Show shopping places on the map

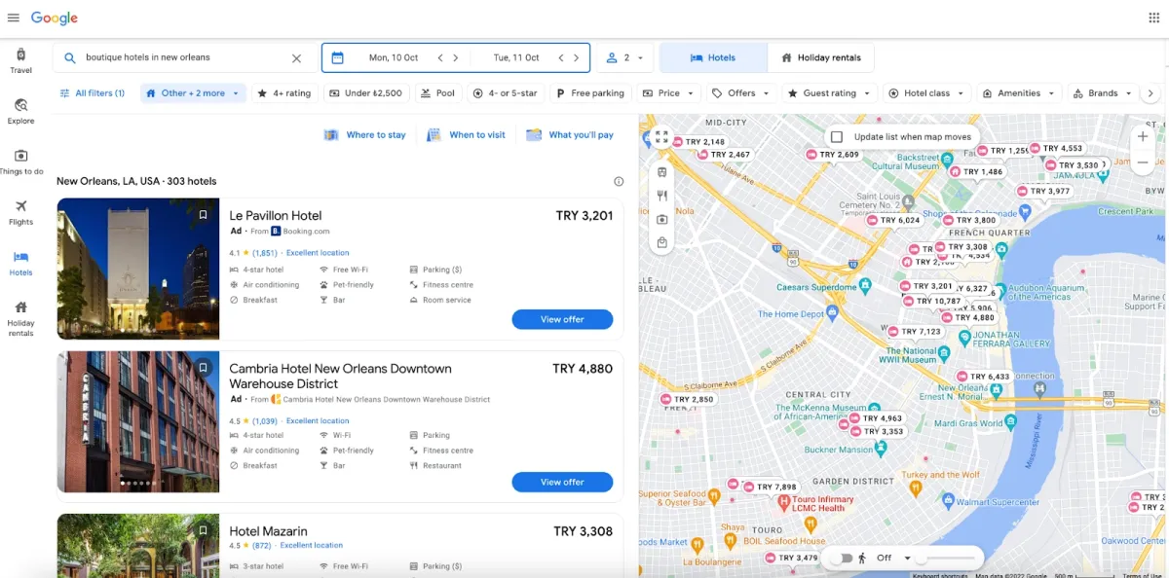coord(662,242)
